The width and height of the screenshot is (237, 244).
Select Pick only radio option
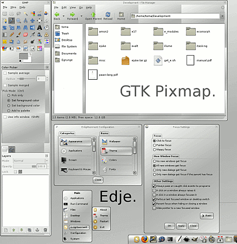click(x=9, y=95)
